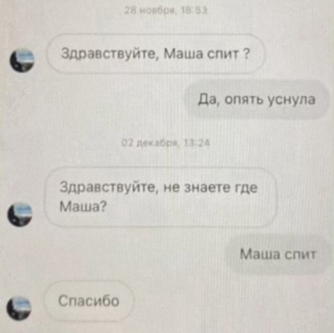Click the word 'уснула' in outgoing reply
Screen dimensions: 334x333
tap(291, 99)
